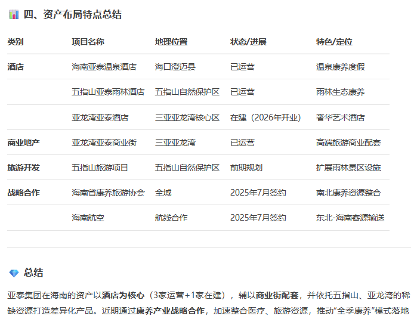This screenshot has height=319, width=414.
Task: Click feature cell 东北-海南客源输送
Action: click(350, 218)
